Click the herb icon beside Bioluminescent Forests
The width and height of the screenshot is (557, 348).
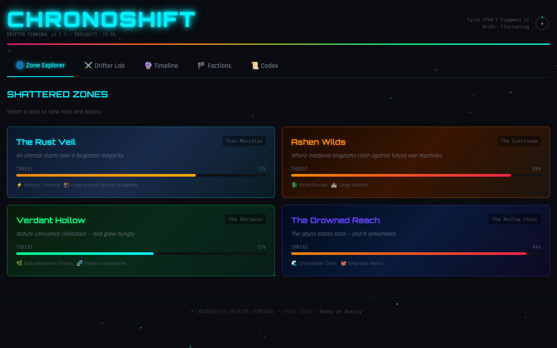[x=19, y=263]
